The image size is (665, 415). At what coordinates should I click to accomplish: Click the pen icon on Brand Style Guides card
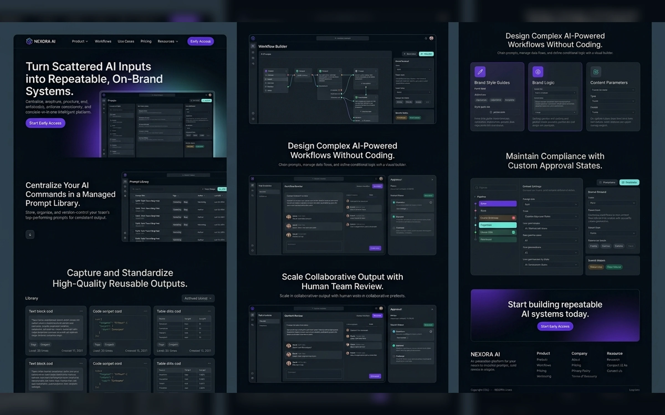point(480,72)
